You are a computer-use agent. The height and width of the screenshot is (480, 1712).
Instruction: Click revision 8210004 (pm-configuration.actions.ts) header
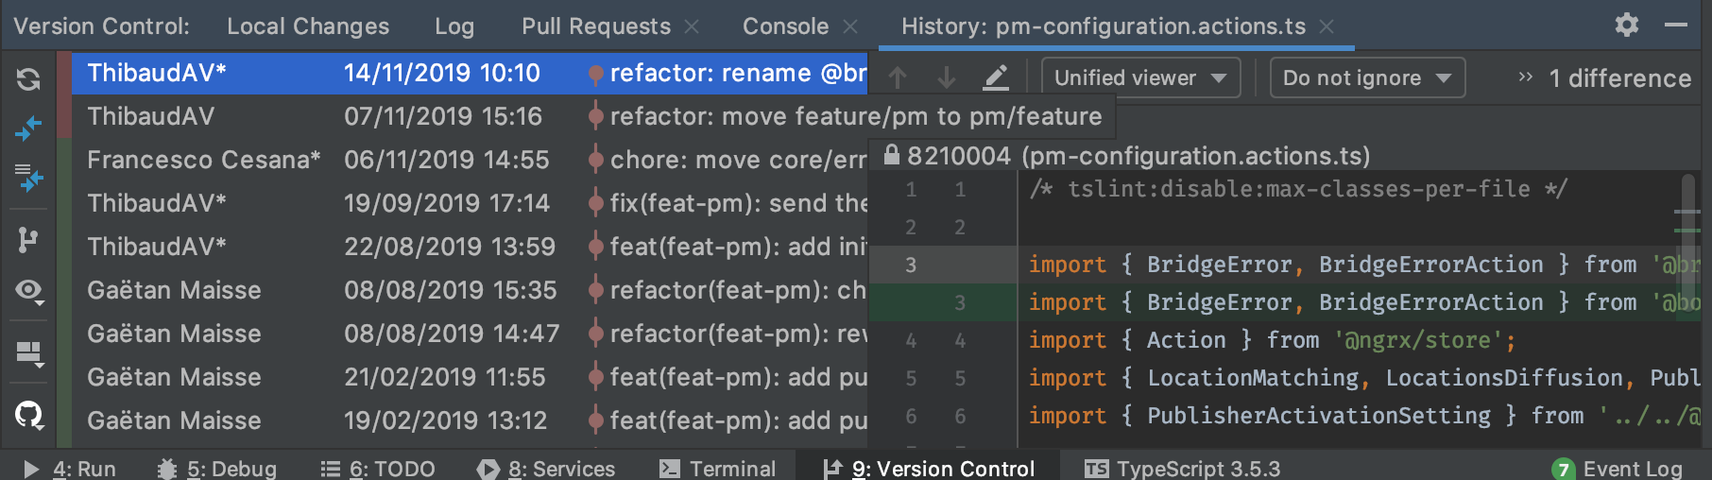click(x=1138, y=156)
